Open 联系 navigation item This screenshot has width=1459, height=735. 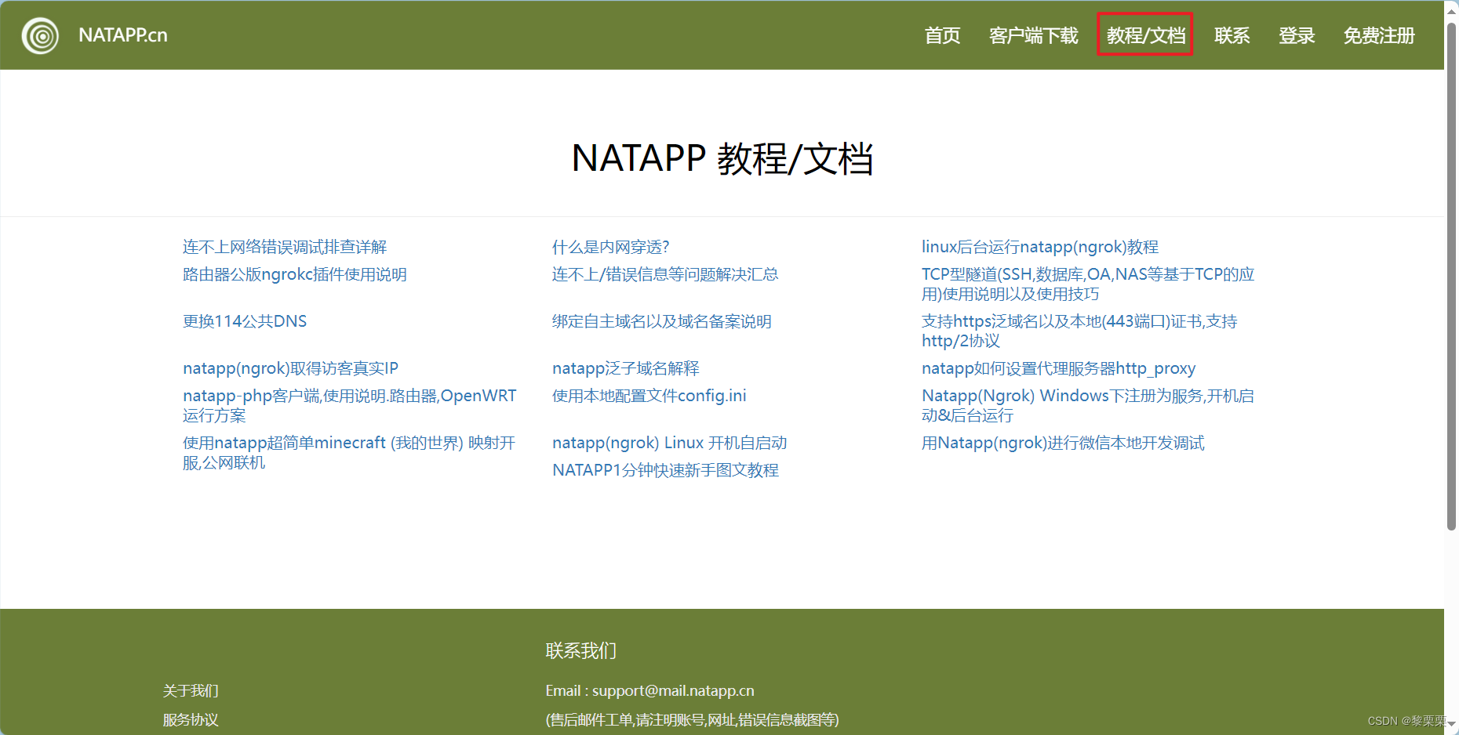[1232, 35]
